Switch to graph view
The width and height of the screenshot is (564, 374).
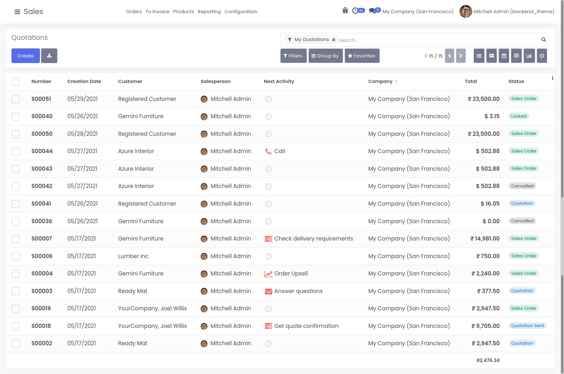pos(529,56)
